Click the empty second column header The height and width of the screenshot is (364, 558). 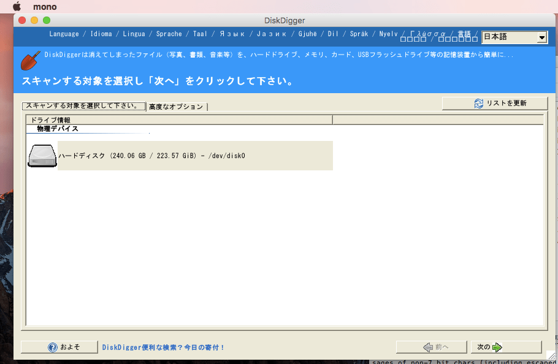[x=438, y=120]
